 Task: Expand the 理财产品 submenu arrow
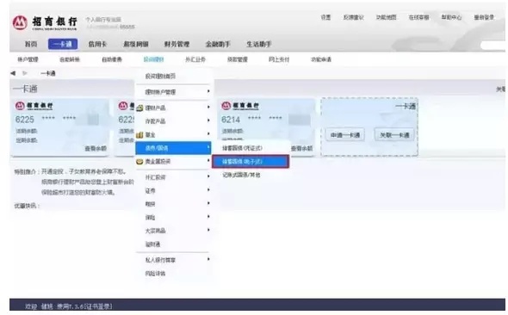coord(208,108)
